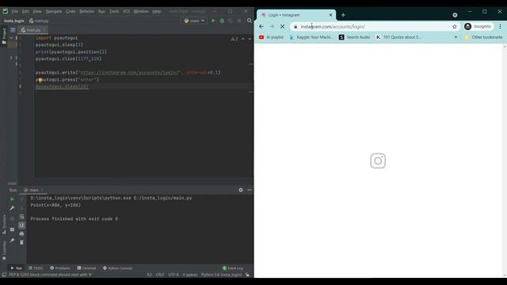Click main.py in the breadcrumb bar
The image size is (507, 285).
click(x=39, y=21)
